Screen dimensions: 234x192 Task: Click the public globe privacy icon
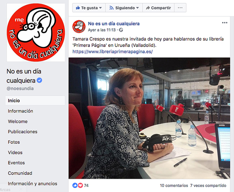tap(121, 30)
